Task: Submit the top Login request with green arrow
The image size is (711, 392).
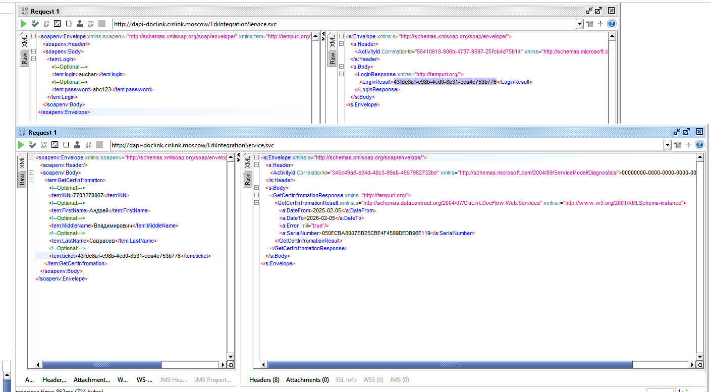Action: (23, 24)
